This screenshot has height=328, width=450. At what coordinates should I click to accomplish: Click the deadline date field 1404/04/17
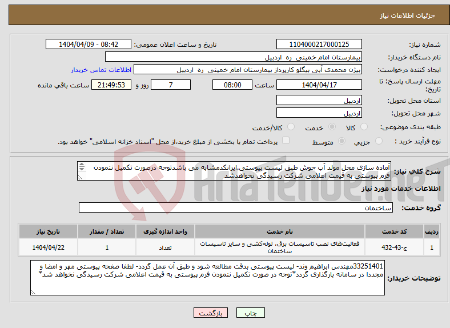(319, 85)
